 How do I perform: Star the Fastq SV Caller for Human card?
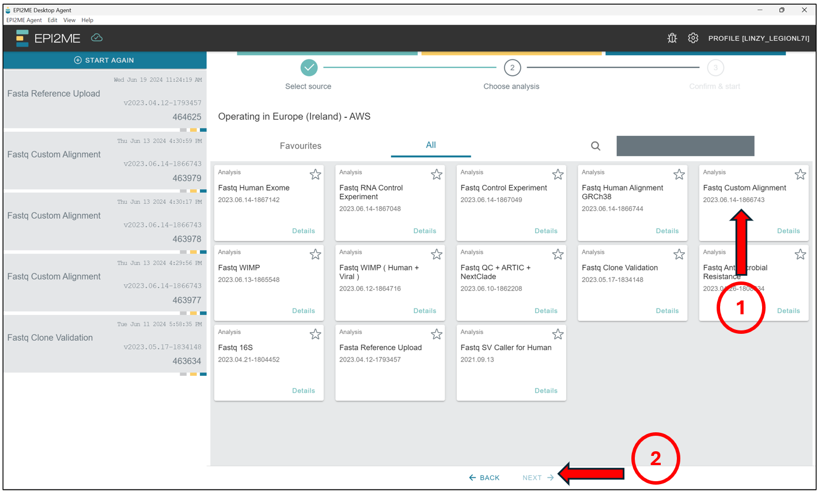pyautogui.click(x=558, y=334)
